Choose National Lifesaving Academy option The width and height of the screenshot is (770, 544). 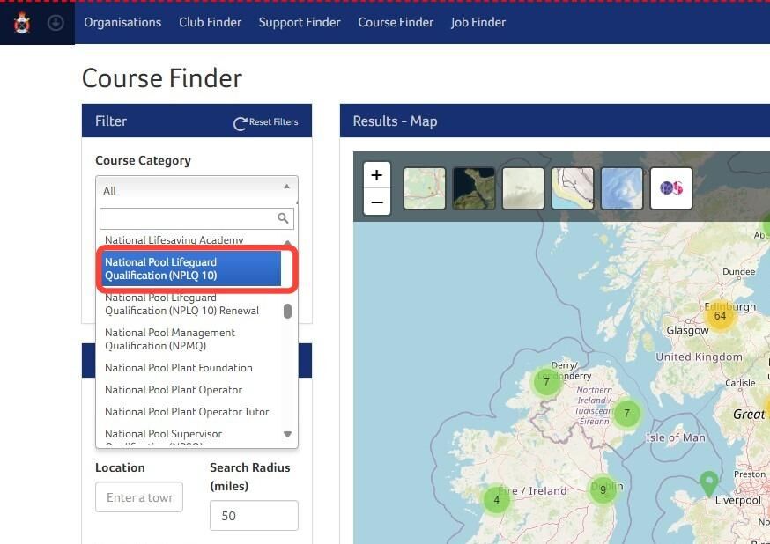coord(174,240)
